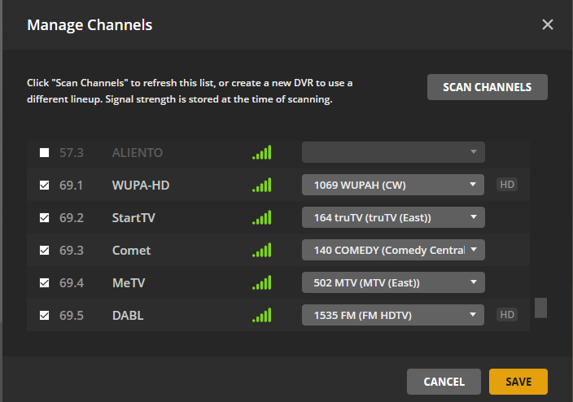This screenshot has height=402, width=573.
Task: Click channel number 57.3
Action: click(72, 152)
